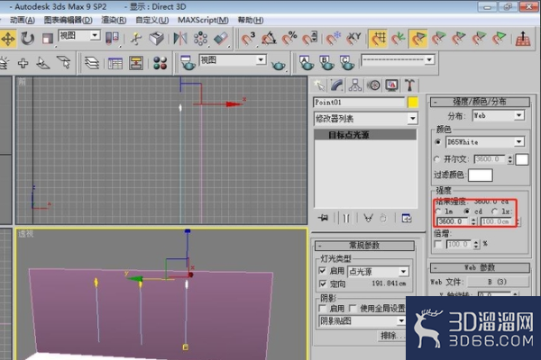Screen dimensions: 541x360
Task: Toggle the Percent Snap icon
Action: tap(289, 39)
